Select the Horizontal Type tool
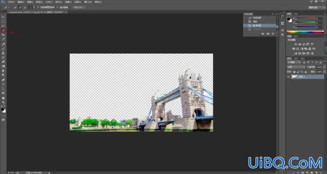Image resolution: width=327 pixels, height=174 pixels. point(3,84)
